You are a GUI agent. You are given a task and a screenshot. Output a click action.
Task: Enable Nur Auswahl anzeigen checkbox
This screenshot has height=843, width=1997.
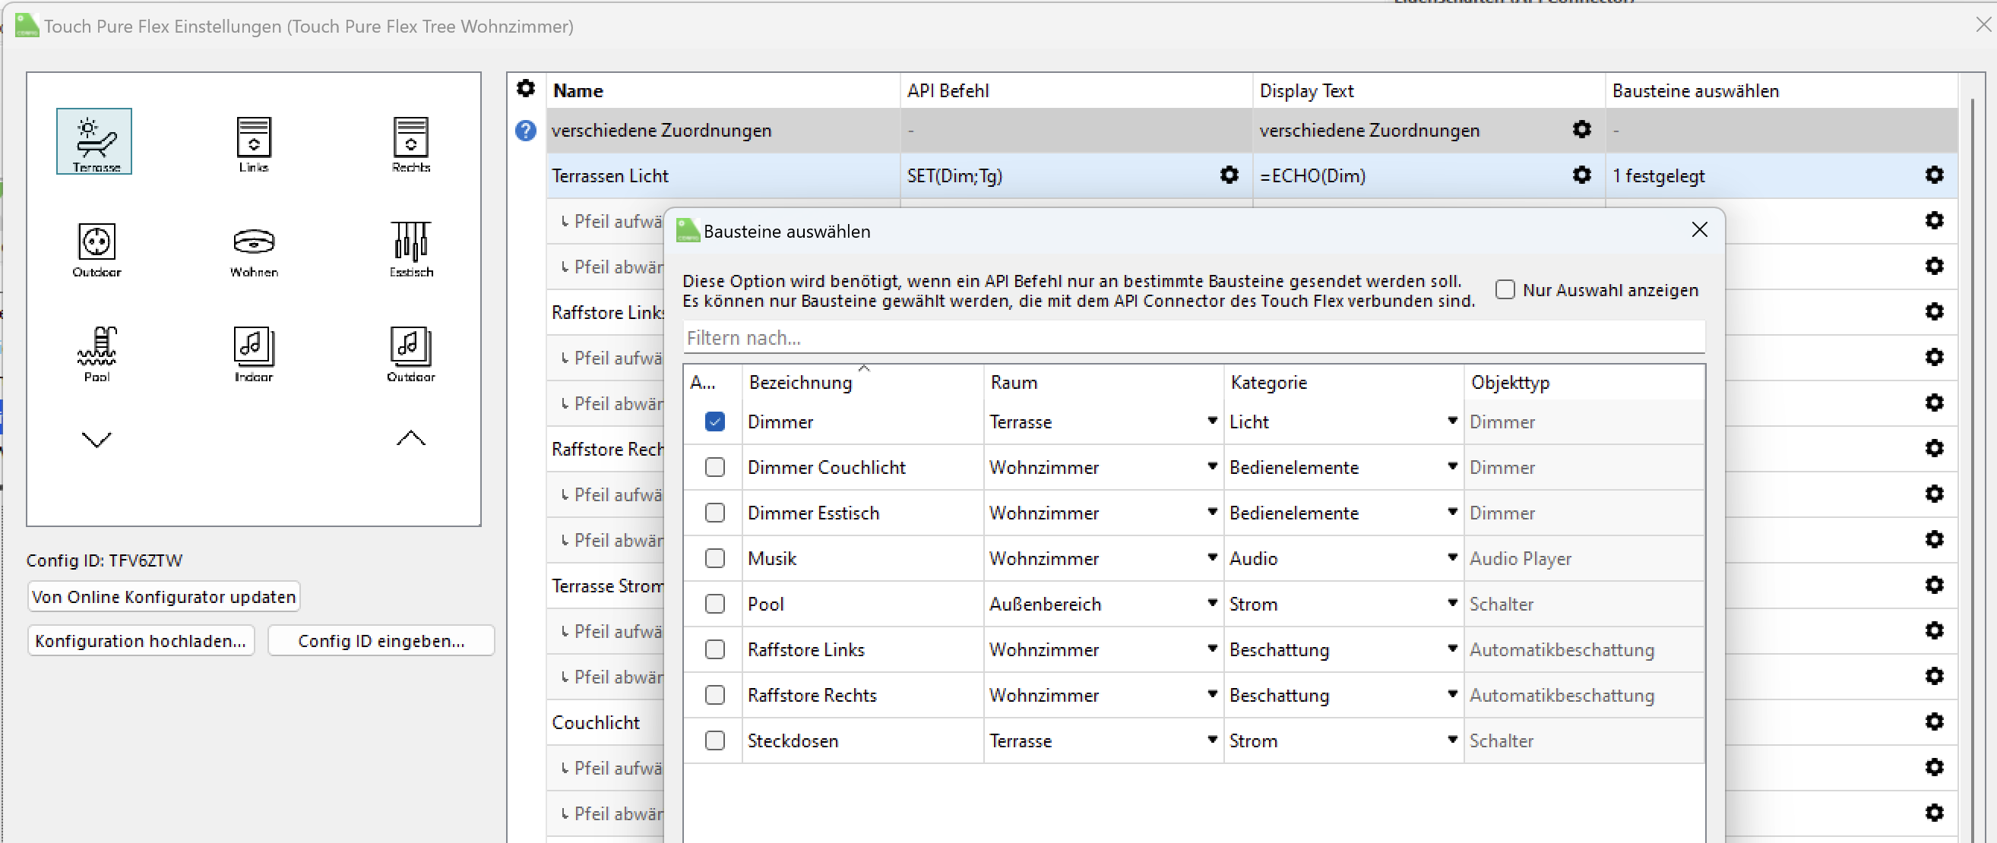pyautogui.click(x=1505, y=290)
